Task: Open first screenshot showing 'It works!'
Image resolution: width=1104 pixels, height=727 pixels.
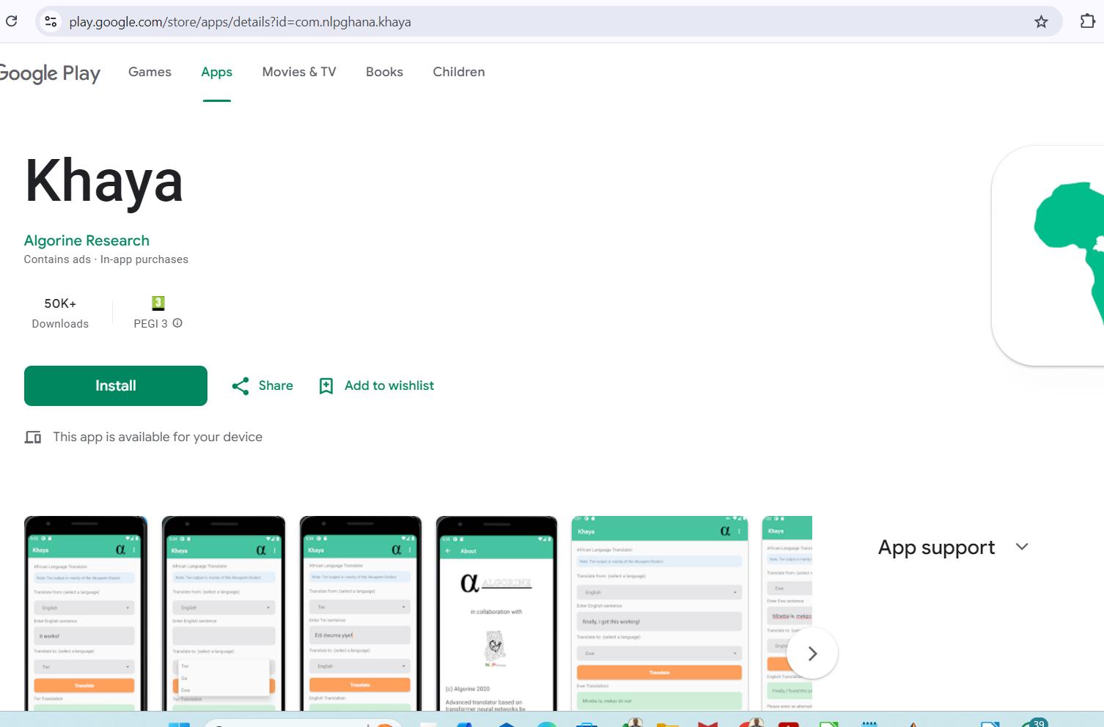Action: click(x=86, y=613)
